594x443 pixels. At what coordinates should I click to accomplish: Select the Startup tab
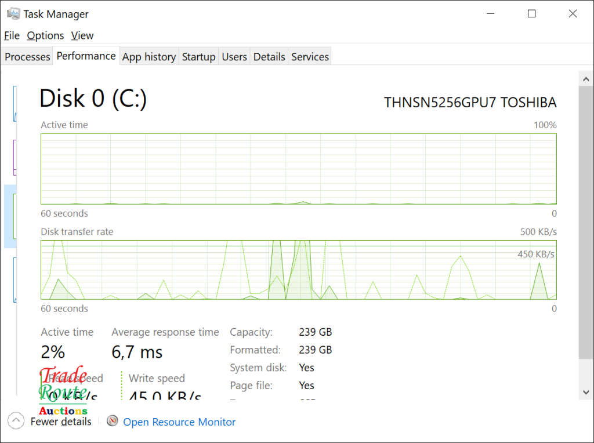pos(198,57)
